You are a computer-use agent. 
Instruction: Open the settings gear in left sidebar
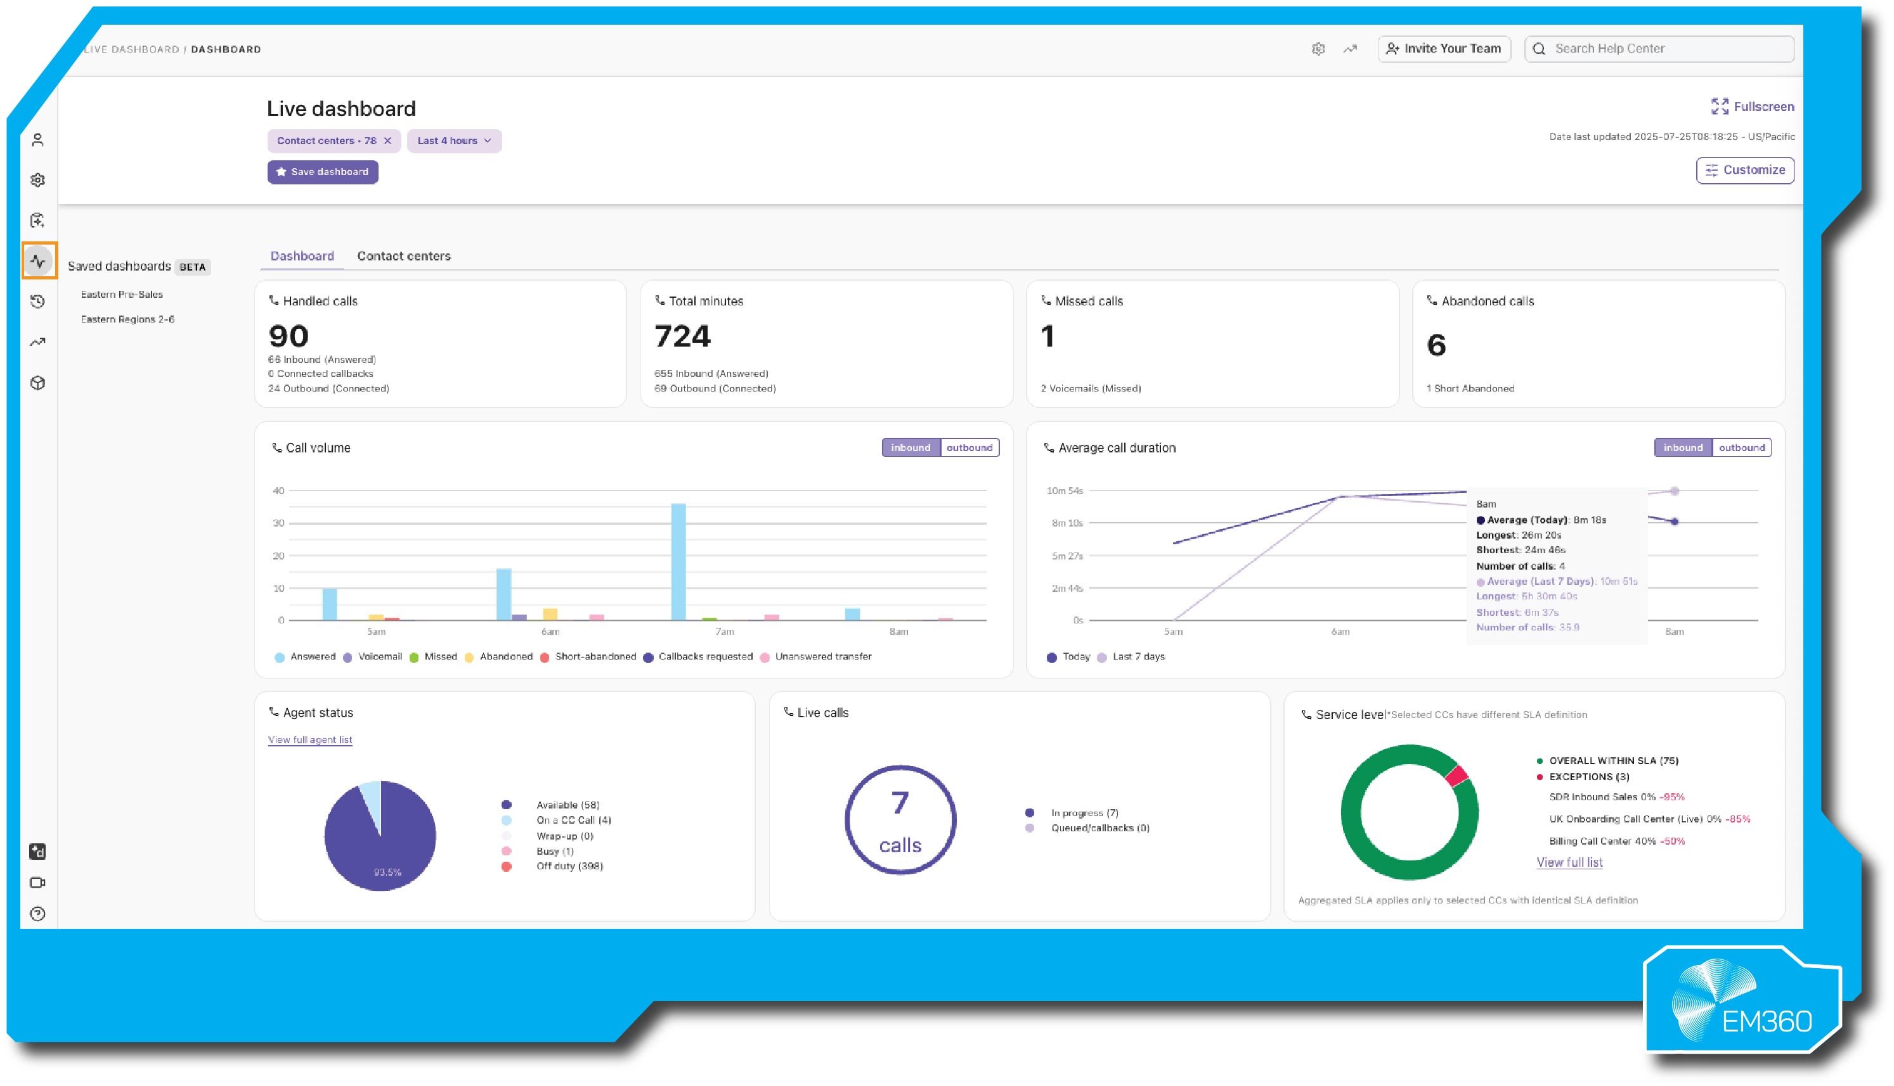click(x=38, y=181)
